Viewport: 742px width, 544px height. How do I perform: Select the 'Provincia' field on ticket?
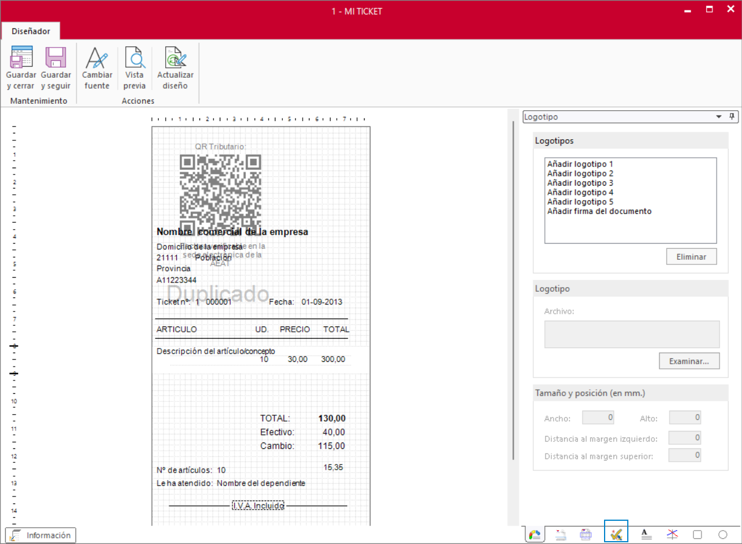coord(173,269)
